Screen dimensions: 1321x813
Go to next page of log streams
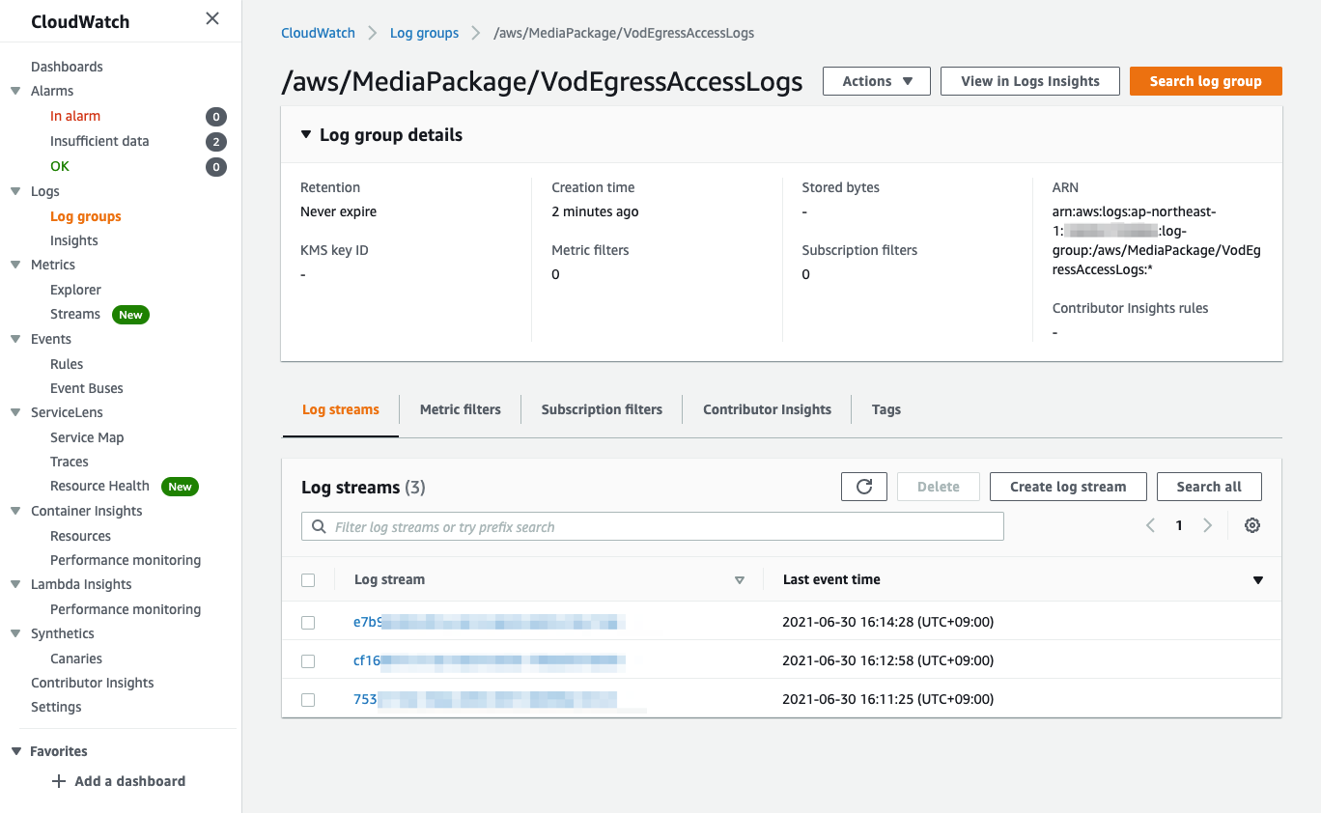1207,526
